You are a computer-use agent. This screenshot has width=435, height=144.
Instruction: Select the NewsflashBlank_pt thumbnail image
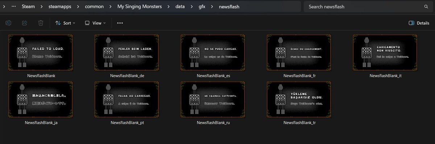[127, 99]
